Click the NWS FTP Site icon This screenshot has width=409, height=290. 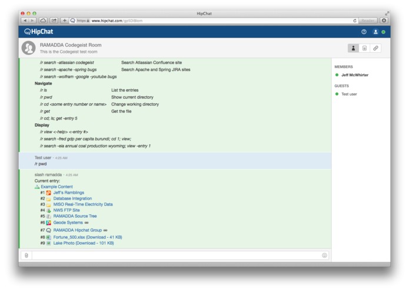tap(48, 210)
